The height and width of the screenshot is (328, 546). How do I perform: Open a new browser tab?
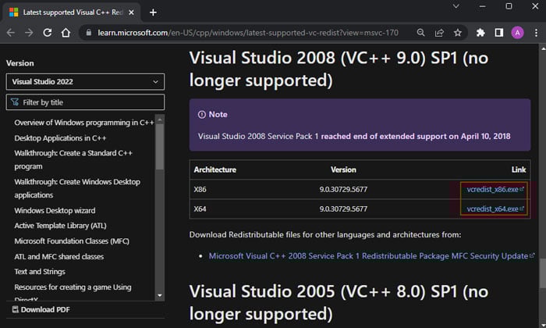coord(153,12)
